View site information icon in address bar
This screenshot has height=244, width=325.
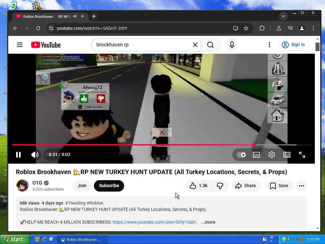51,28
